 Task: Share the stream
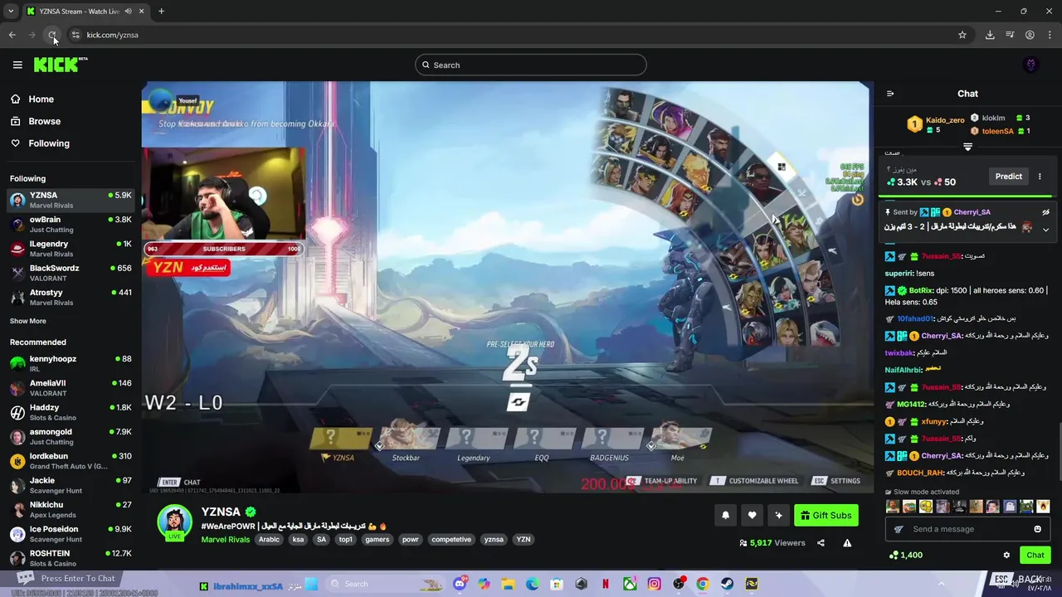point(821,543)
